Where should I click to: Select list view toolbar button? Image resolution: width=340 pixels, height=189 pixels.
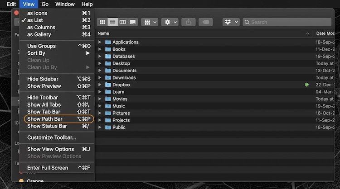(112, 22)
